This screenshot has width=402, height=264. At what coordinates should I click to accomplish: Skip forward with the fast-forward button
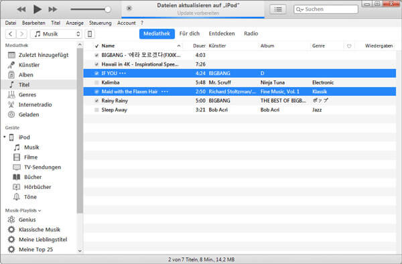pos(53,9)
